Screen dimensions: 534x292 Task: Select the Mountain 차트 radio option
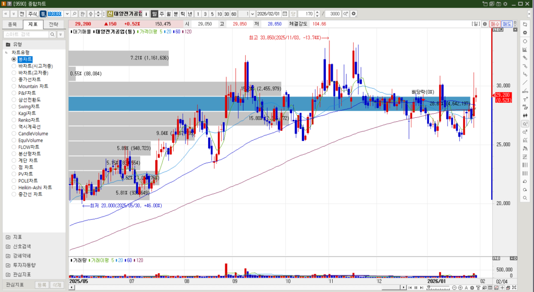14,86
